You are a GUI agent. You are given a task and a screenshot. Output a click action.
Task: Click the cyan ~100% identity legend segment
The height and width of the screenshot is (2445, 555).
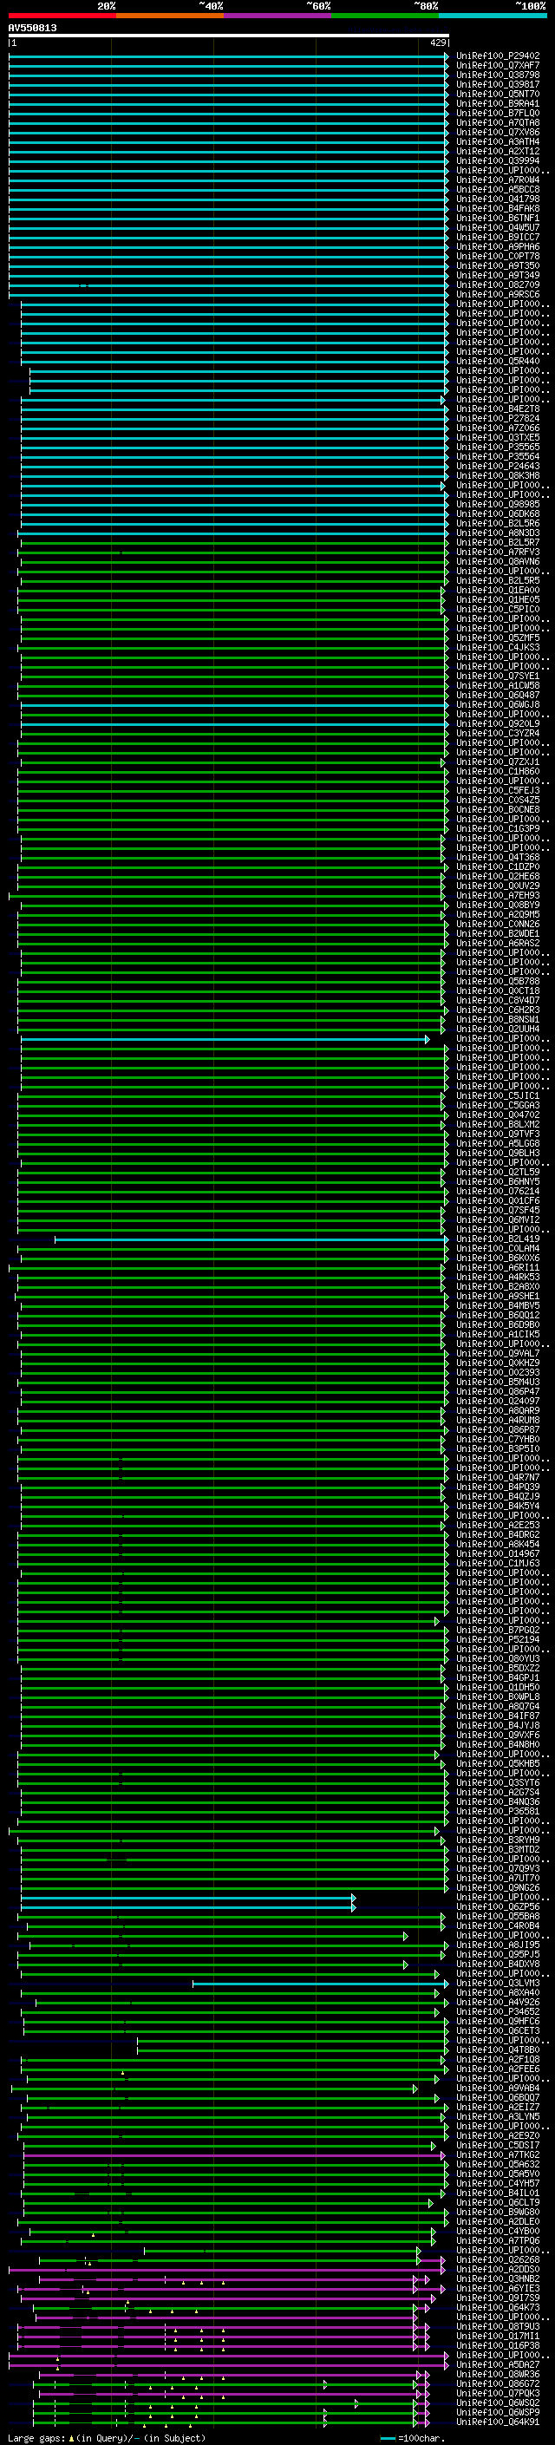pyautogui.click(x=493, y=16)
